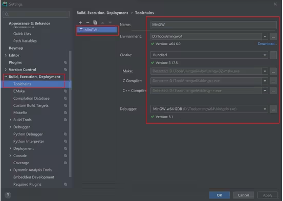The height and width of the screenshot is (201, 283).
Task: Move toolchain down with arrow icon
Action: pos(110,23)
